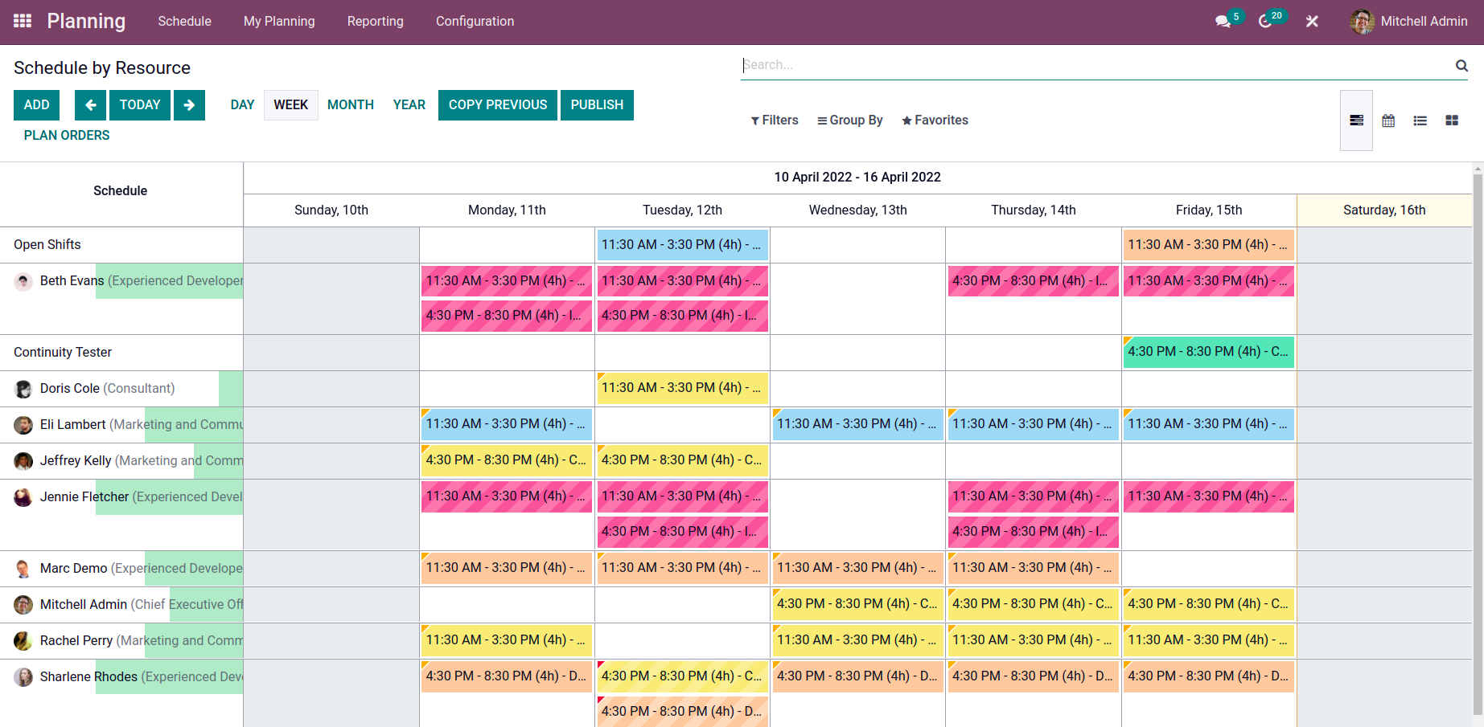Click the PLAN ORDERS link
This screenshot has width=1484, height=727.
[x=66, y=135]
